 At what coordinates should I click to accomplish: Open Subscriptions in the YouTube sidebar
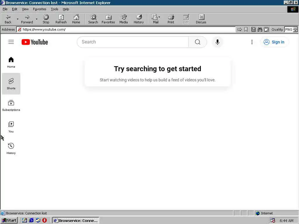point(11,105)
